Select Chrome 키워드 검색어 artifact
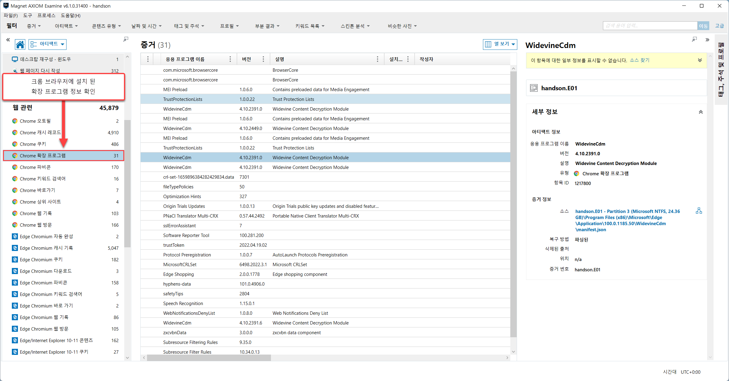 63,179
